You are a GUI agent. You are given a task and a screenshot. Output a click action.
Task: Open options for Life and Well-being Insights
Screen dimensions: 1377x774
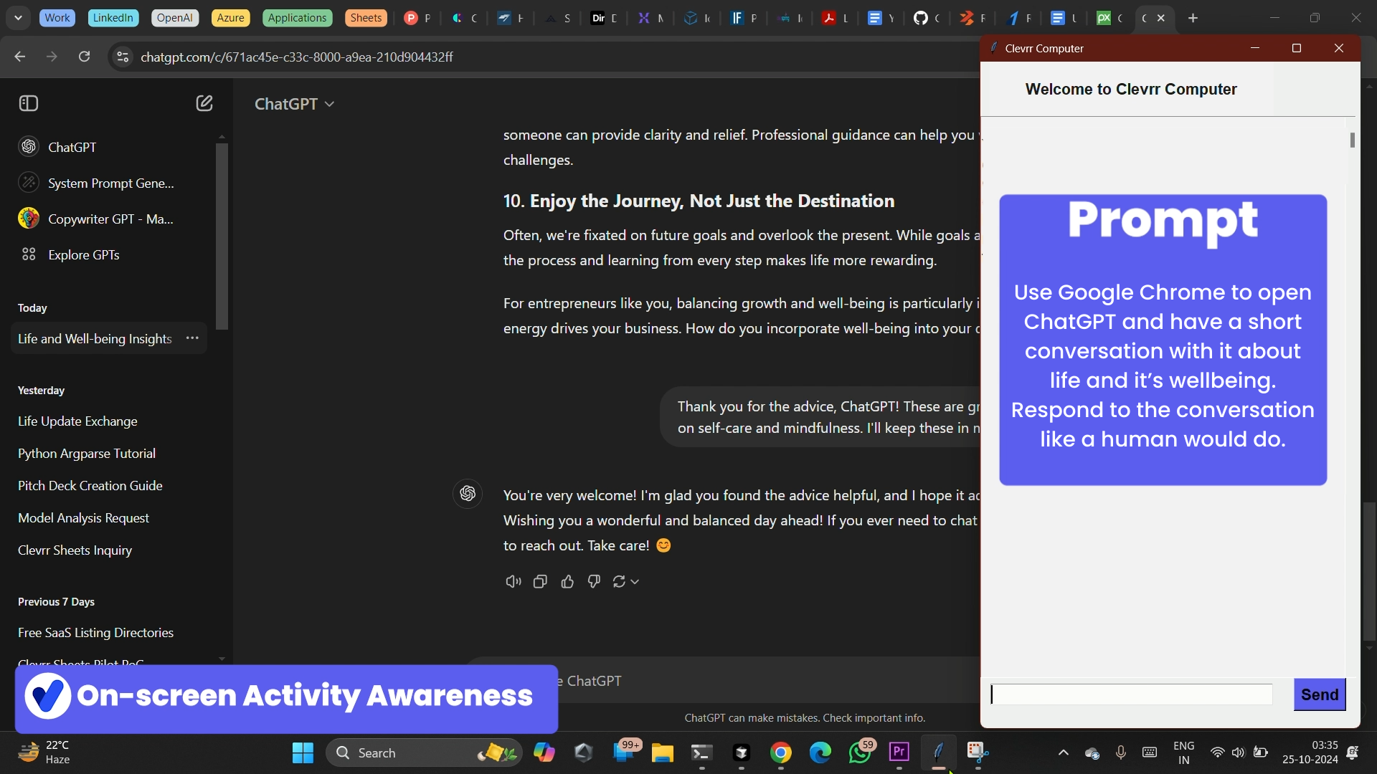point(192,338)
